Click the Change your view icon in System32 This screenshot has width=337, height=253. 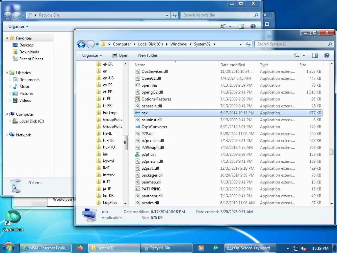(297, 55)
